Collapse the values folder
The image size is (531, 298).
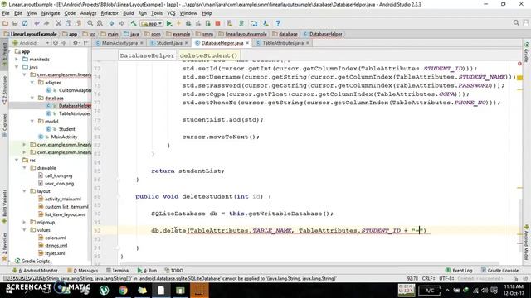point(24,230)
